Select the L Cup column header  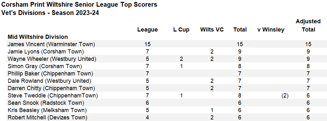pyautogui.click(x=181, y=30)
